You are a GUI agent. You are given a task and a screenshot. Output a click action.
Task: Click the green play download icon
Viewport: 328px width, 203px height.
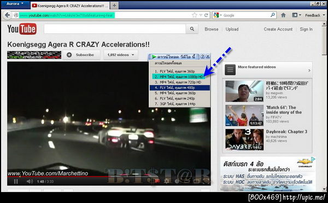(154, 56)
